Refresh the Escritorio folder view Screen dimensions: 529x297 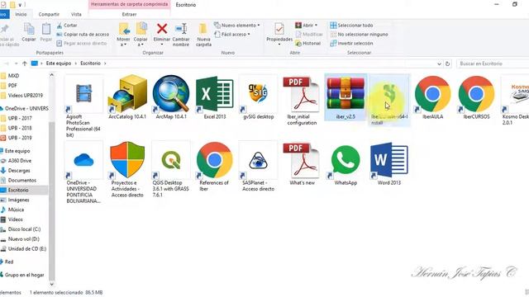pyautogui.click(x=447, y=64)
